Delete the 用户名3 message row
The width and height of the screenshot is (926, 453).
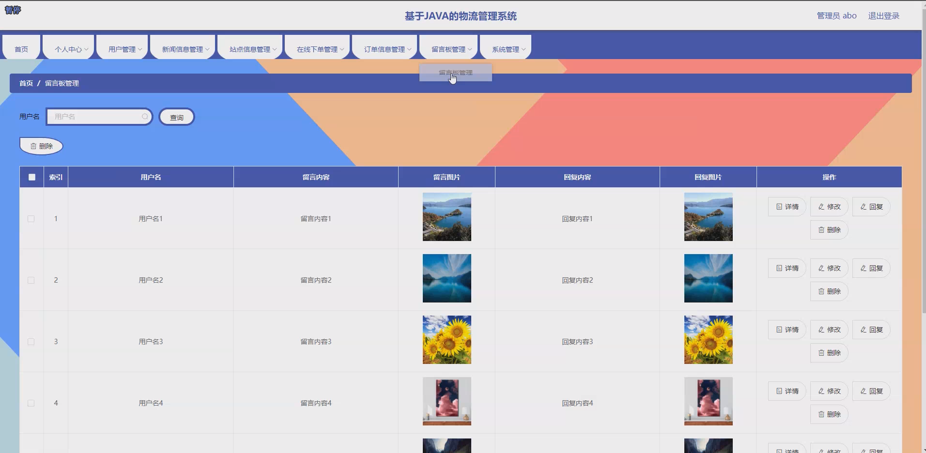[x=829, y=353]
